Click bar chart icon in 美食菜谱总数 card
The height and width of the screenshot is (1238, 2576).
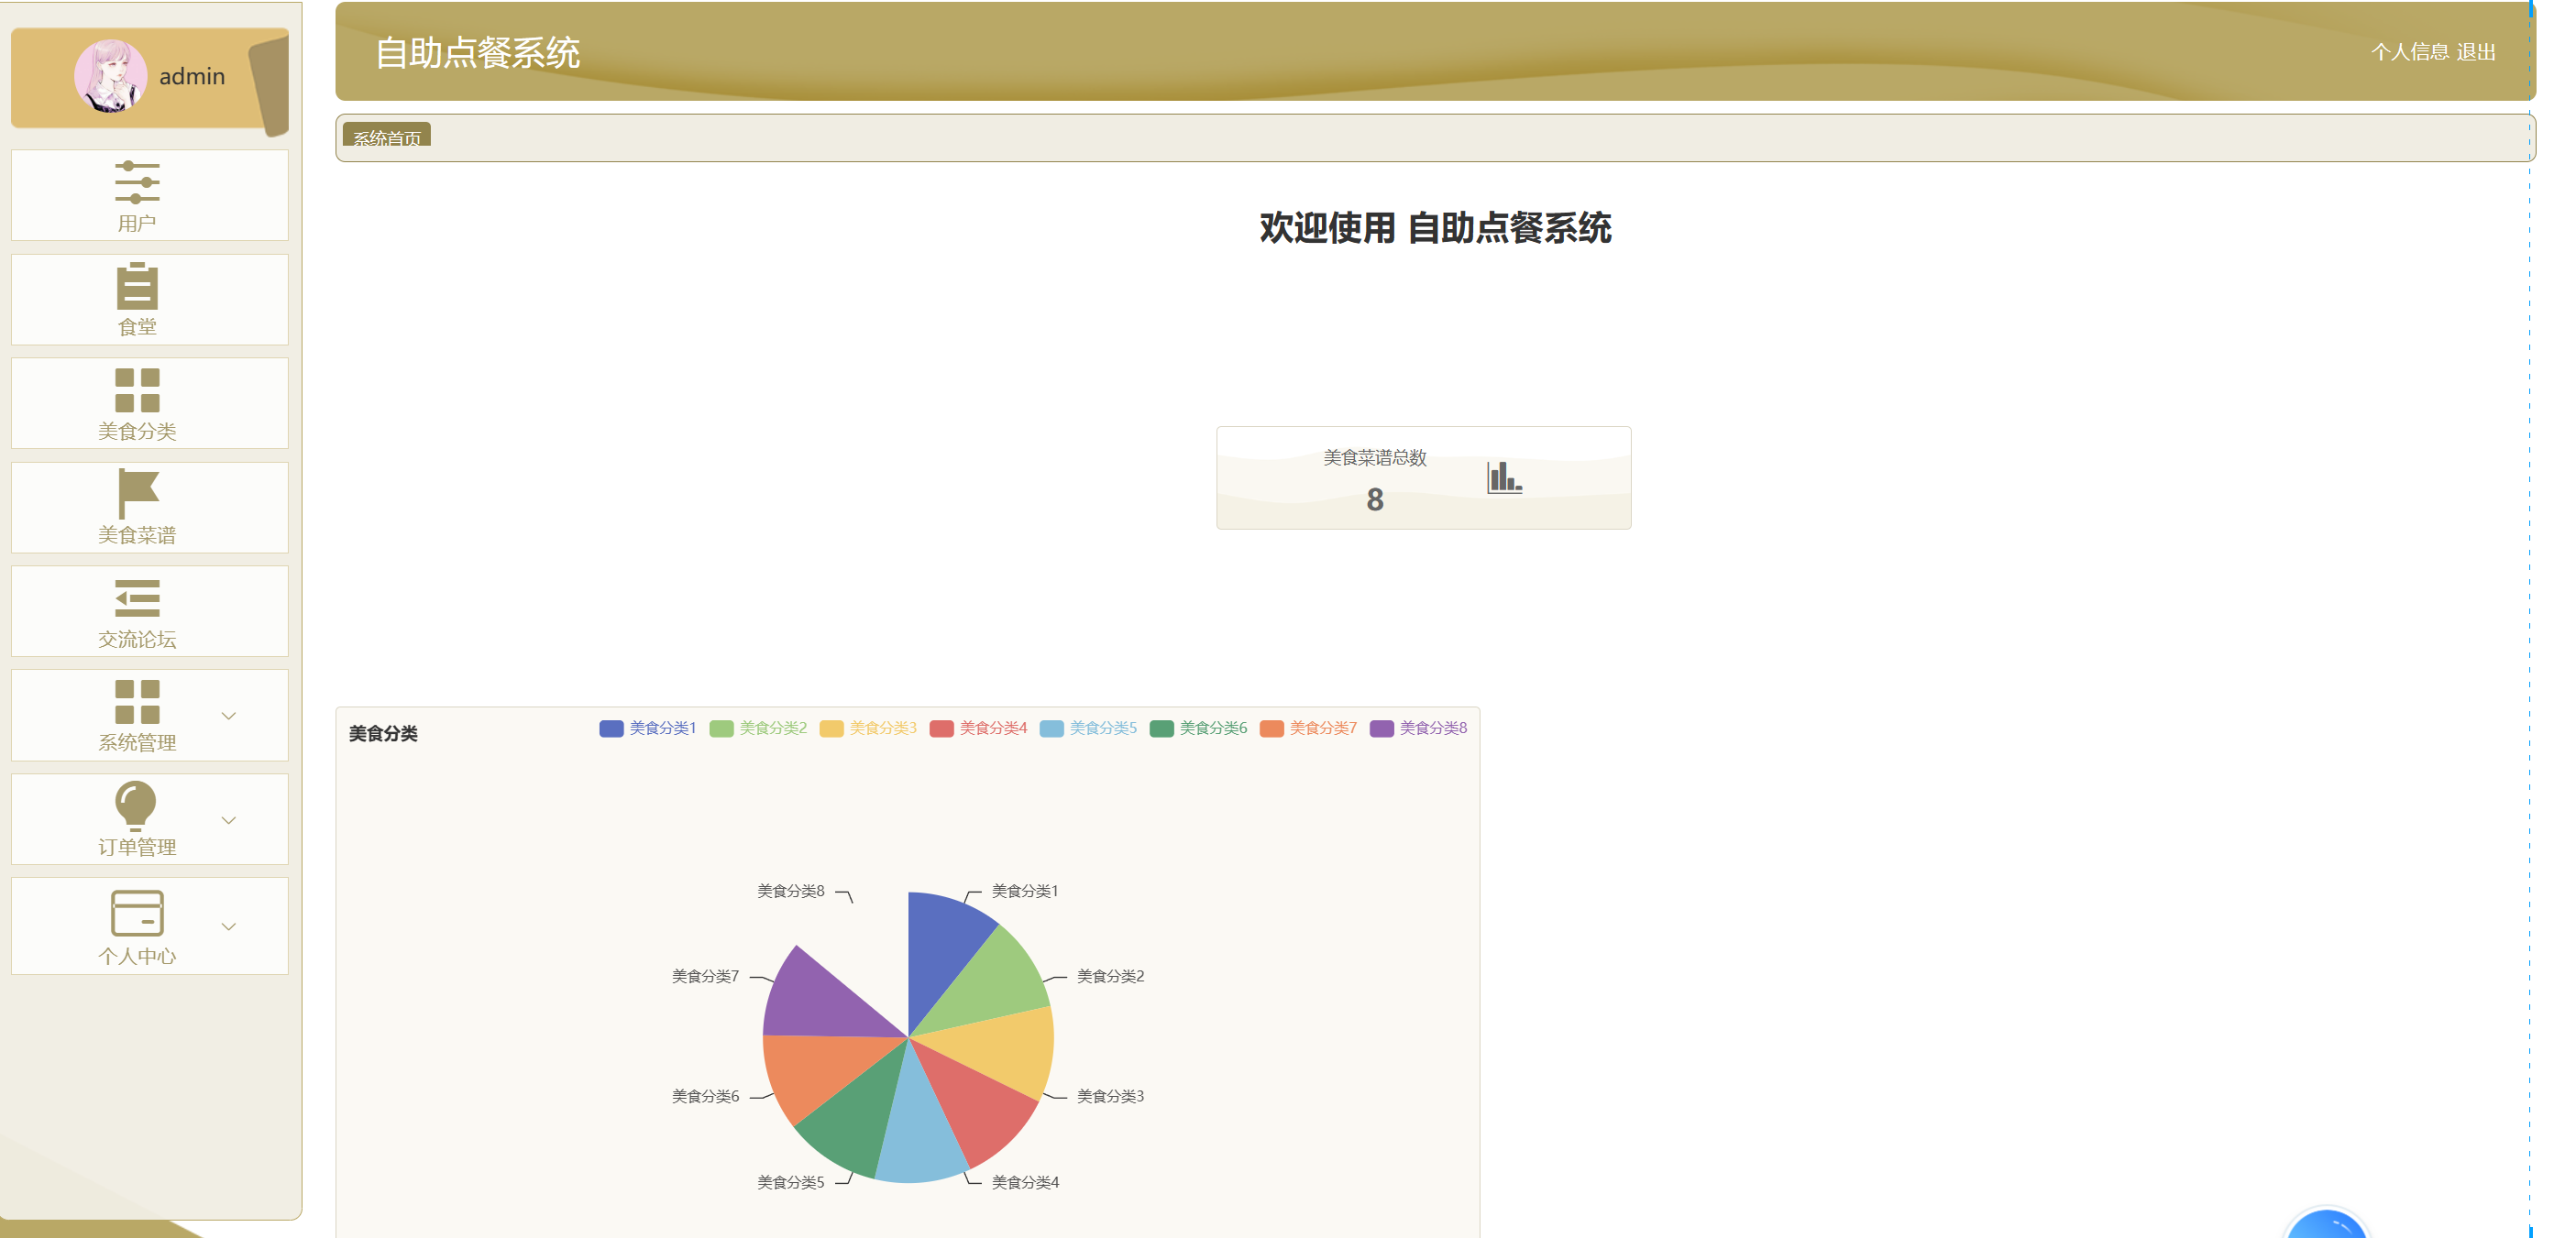point(1503,477)
